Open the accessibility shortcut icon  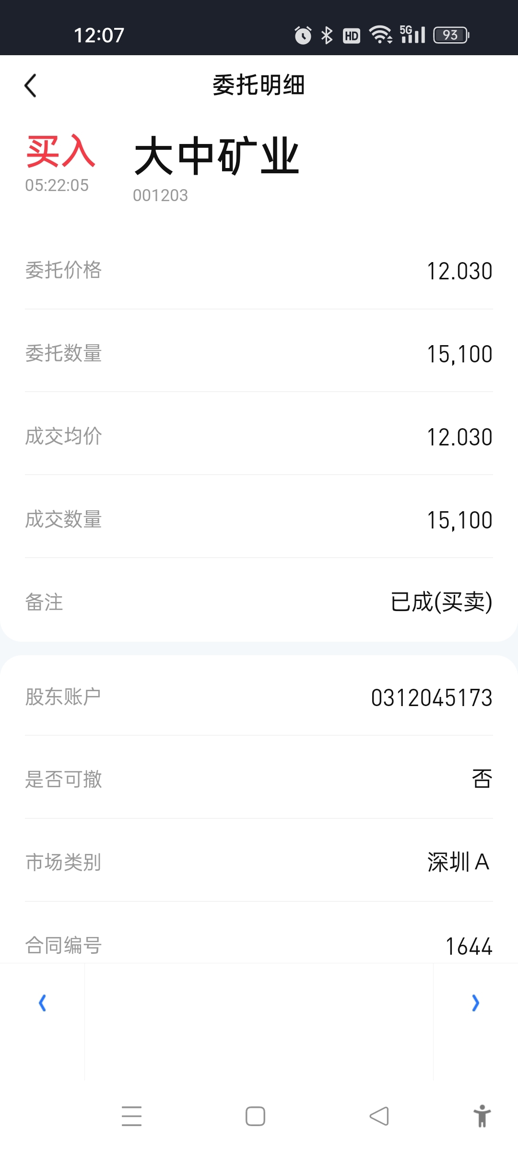click(482, 1116)
